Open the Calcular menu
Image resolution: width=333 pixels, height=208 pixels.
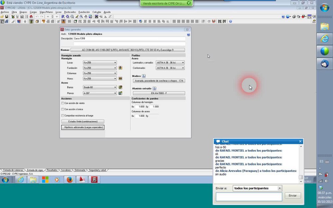coord(97,12)
